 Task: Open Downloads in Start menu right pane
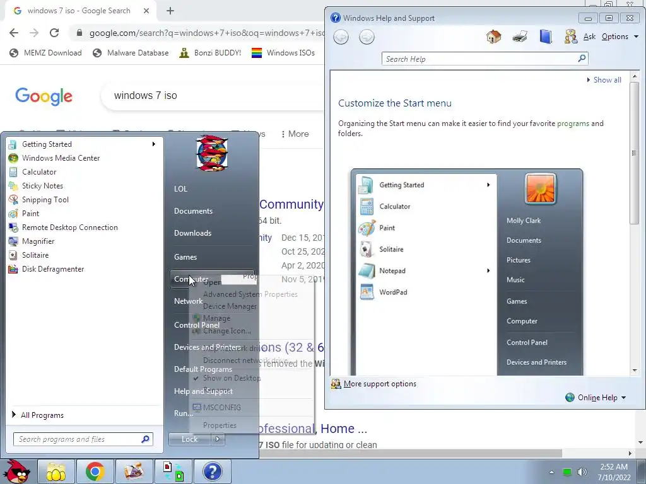193,233
